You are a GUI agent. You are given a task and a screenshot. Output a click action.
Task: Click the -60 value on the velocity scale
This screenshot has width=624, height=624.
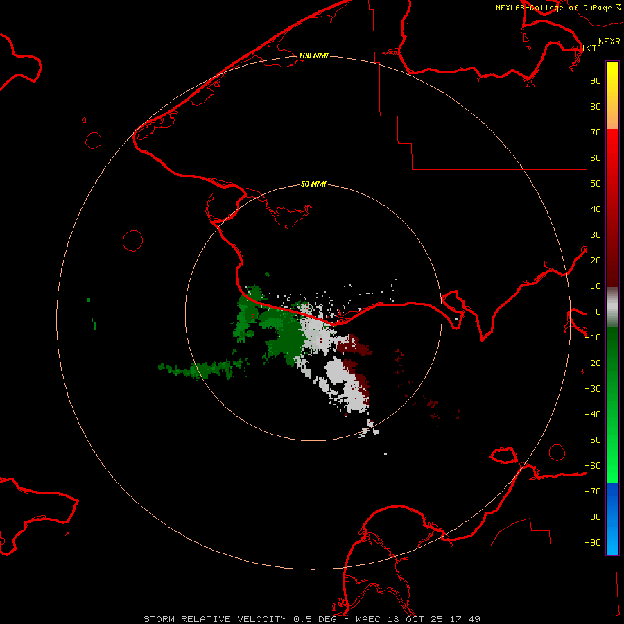(x=593, y=466)
